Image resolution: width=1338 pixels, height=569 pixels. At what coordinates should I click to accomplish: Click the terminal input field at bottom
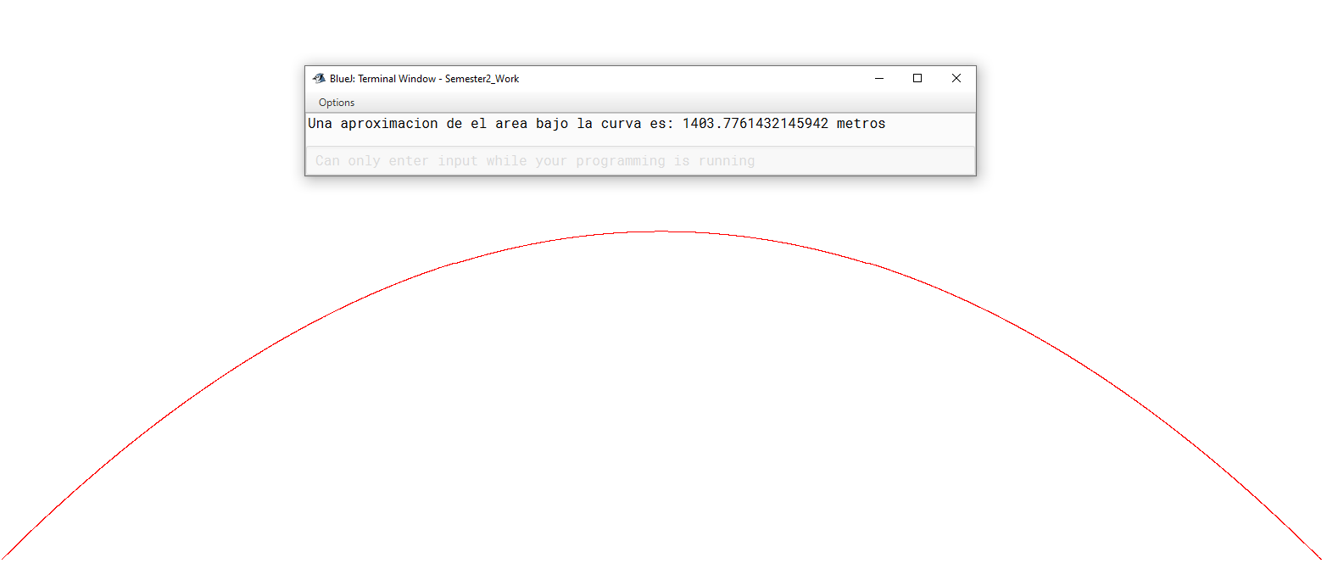(x=640, y=161)
